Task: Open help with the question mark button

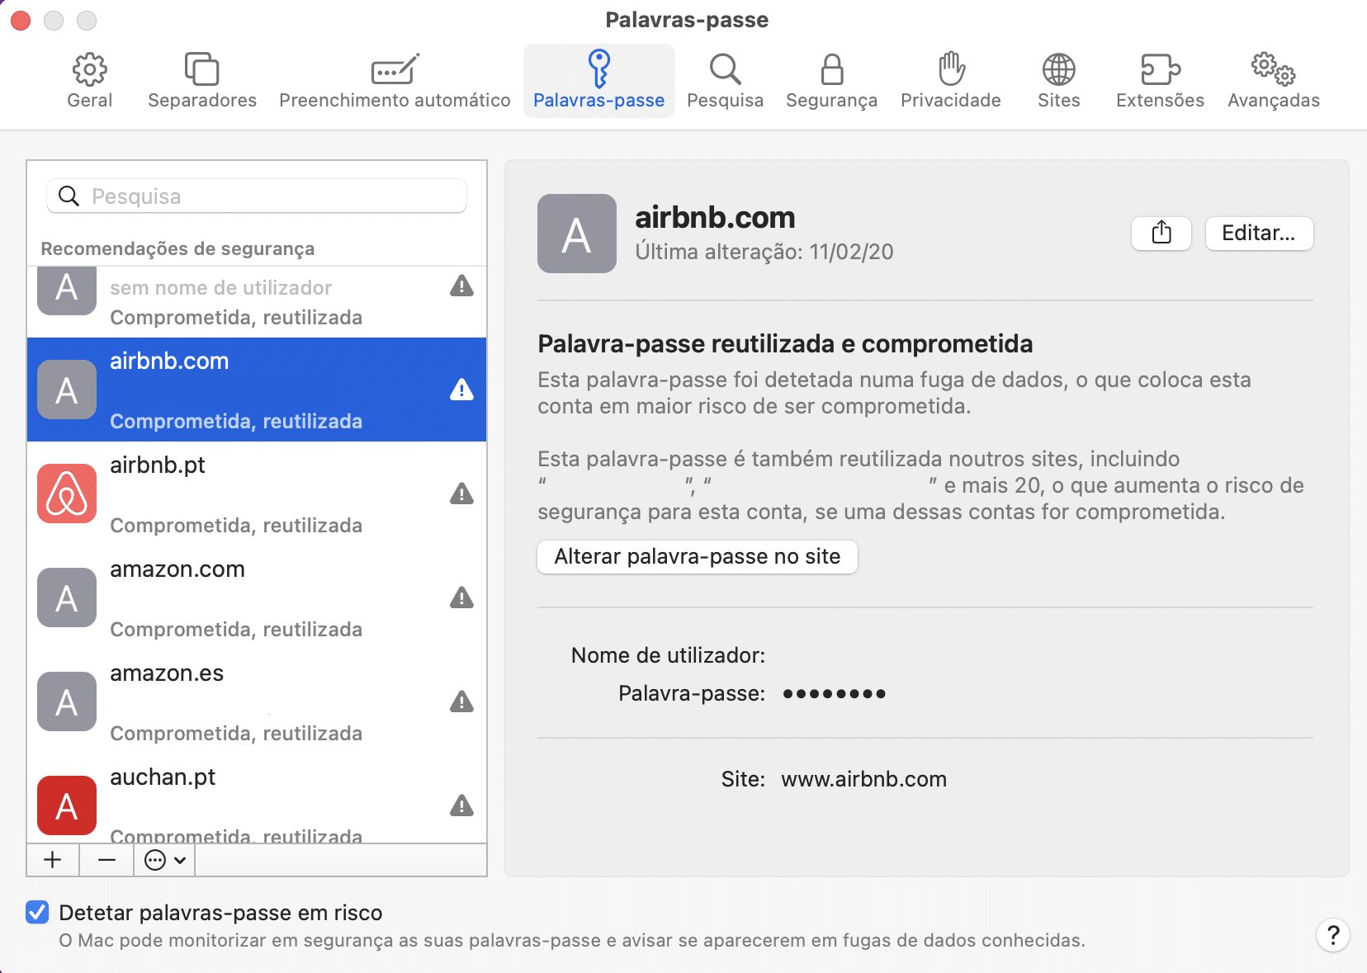Action: pyautogui.click(x=1332, y=935)
